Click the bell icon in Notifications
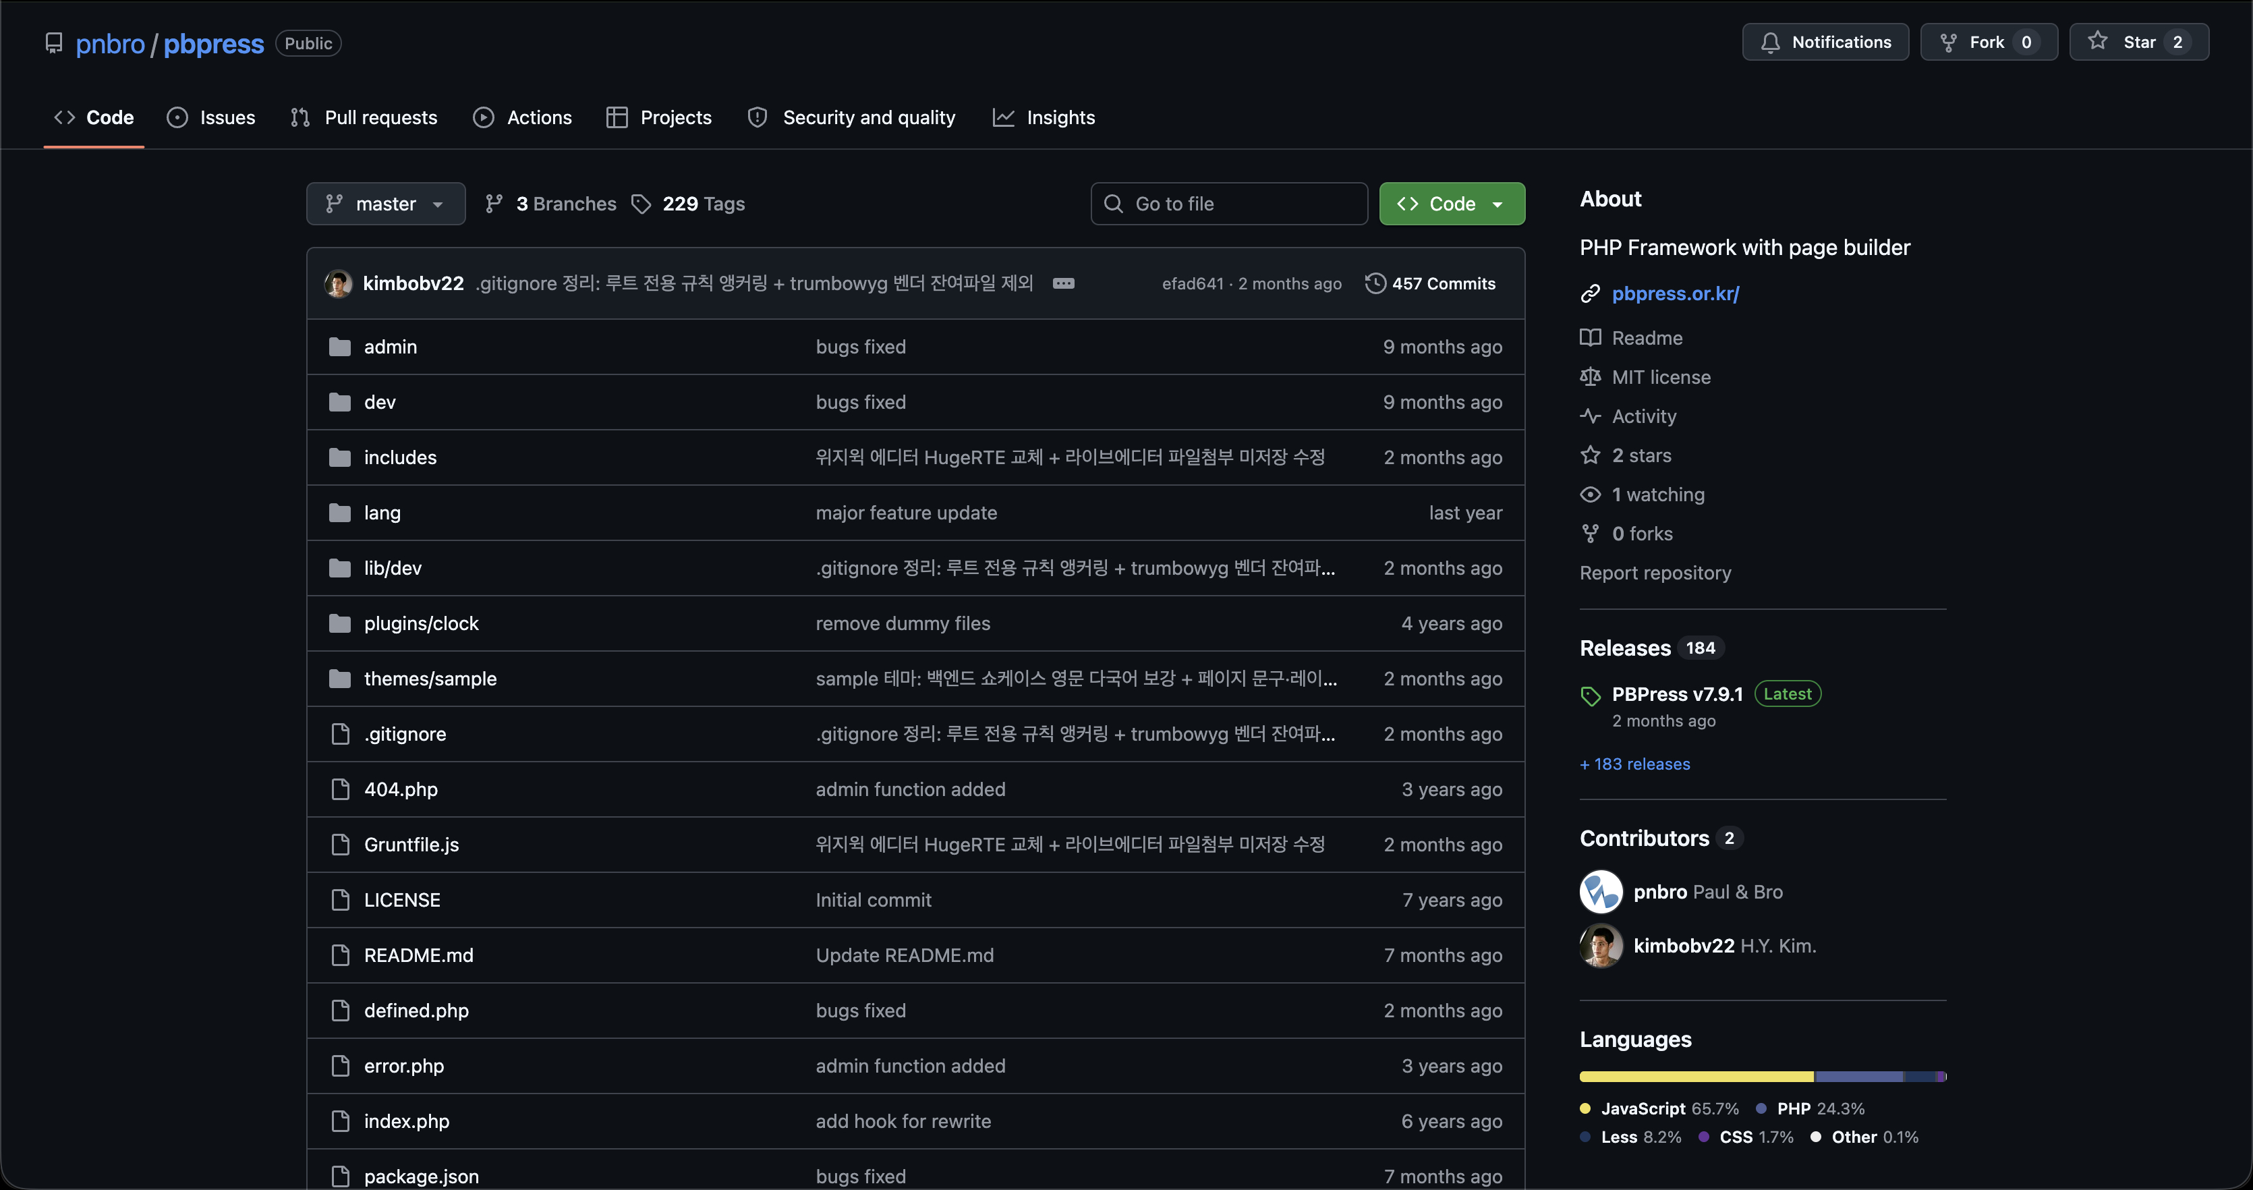 click(x=1770, y=42)
